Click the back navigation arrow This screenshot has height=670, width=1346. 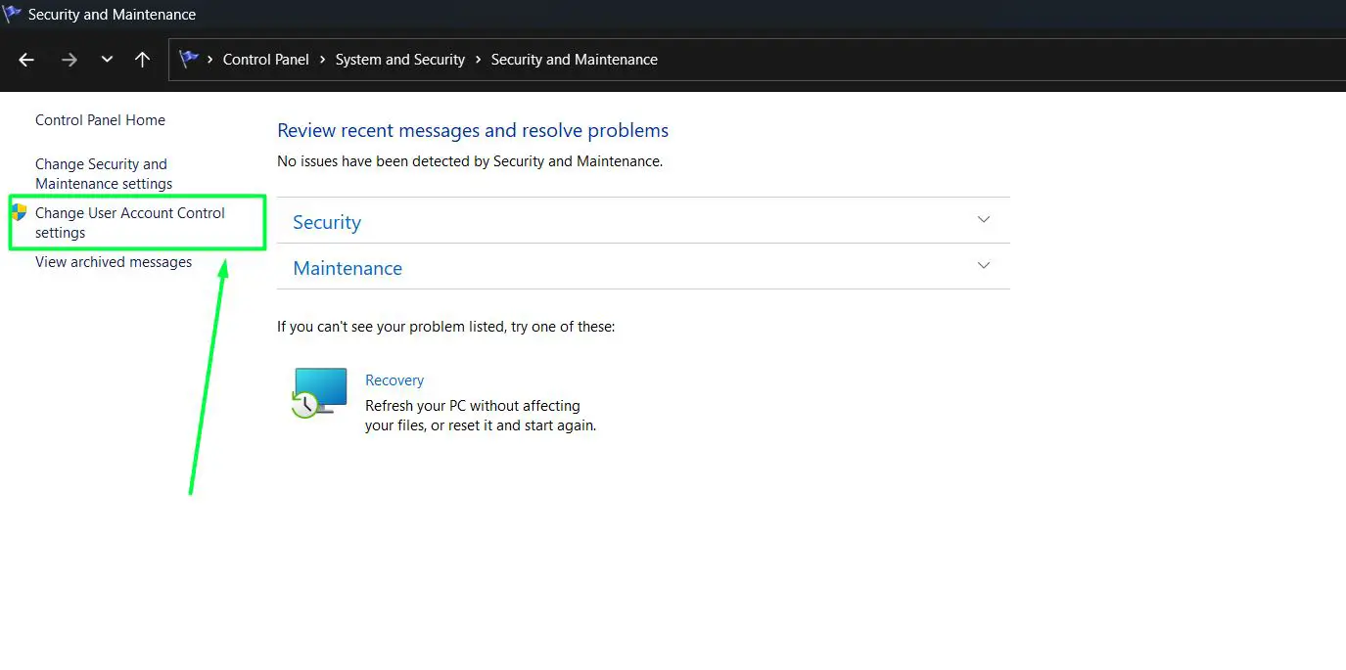[x=25, y=60]
